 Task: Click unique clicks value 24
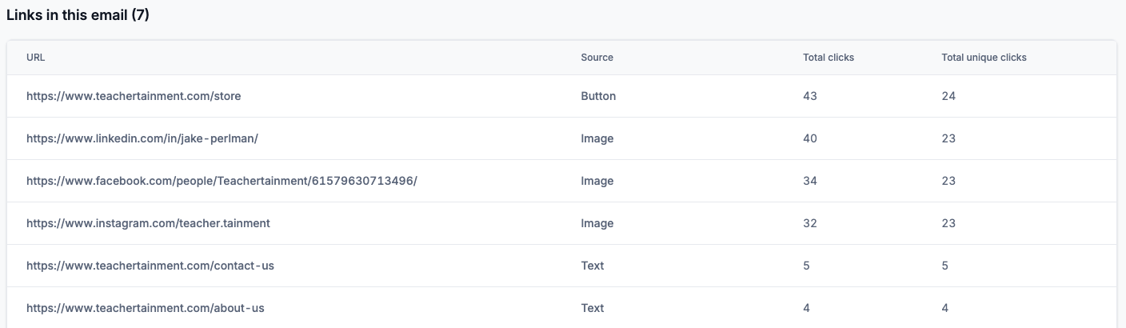point(948,96)
